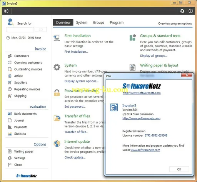Click the Bank statements icon
This screenshot has width=197, height=182.
click(x=10, y=114)
